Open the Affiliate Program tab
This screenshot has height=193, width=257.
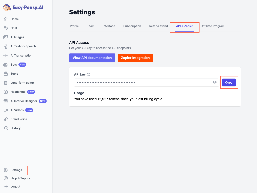(213, 26)
